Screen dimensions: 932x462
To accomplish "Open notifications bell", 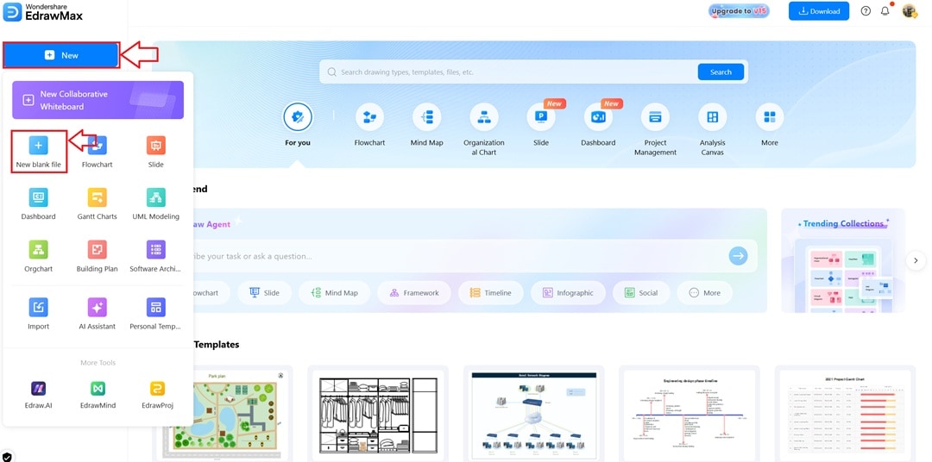I will (x=885, y=10).
